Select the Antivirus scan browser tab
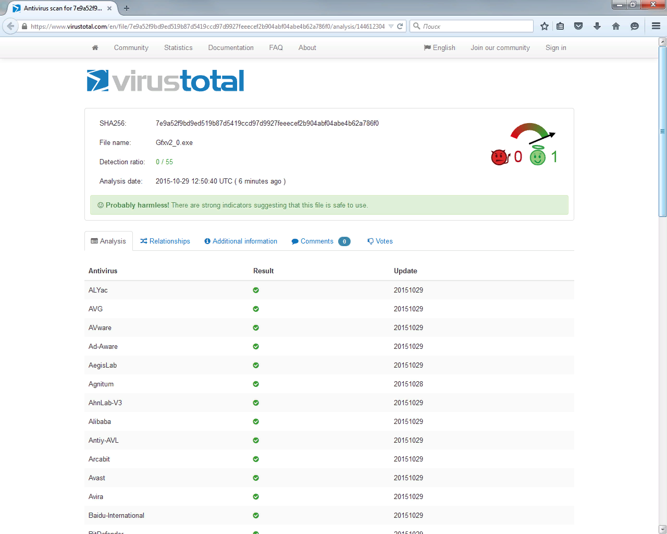667x534 pixels. pos(63,8)
